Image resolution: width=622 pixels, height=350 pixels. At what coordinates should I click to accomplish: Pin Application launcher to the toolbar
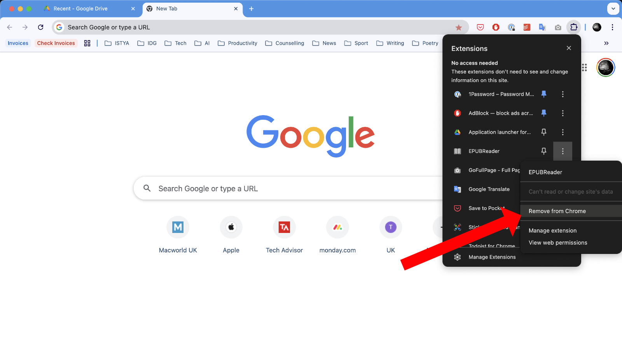pos(544,132)
